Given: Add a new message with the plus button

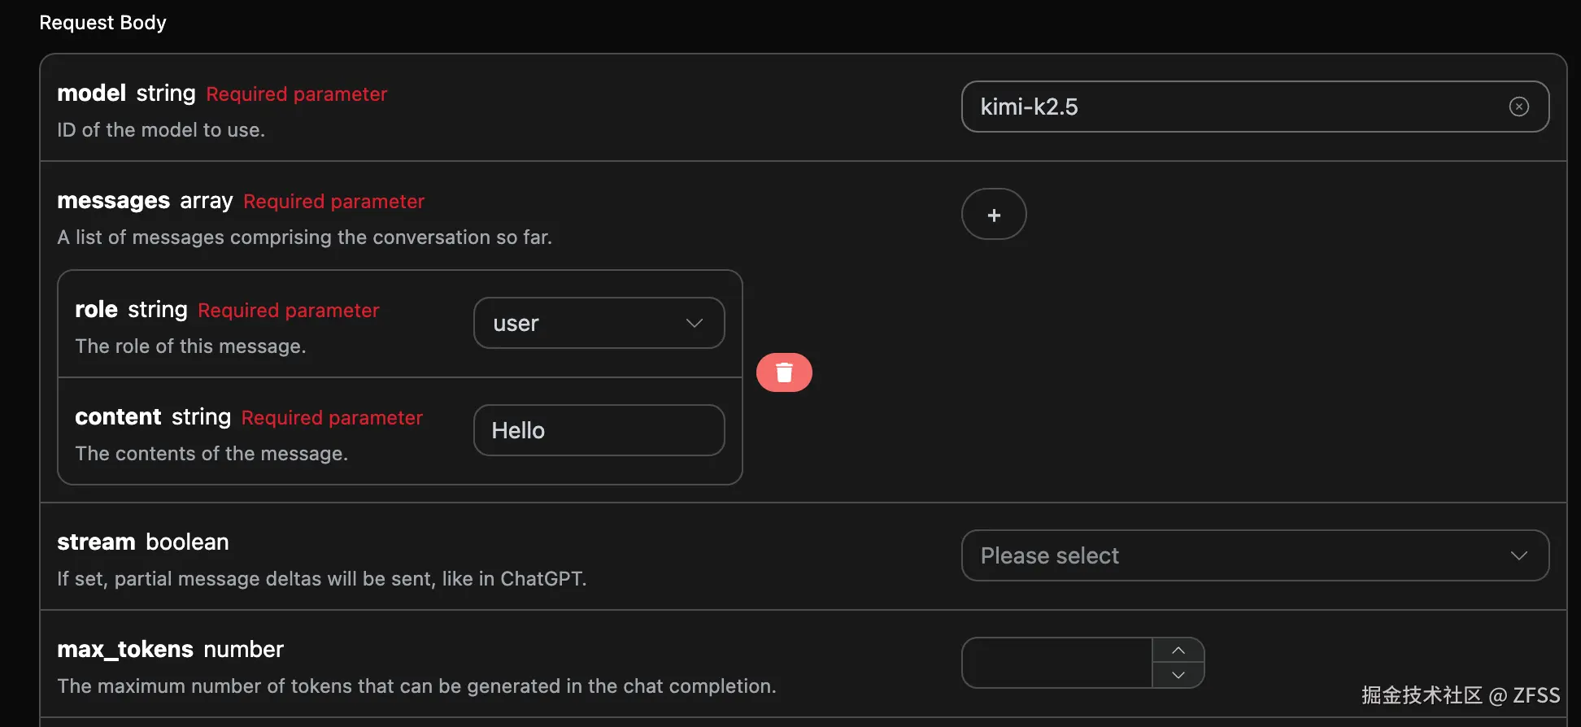Looking at the screenshot, I should click(x=994, y=215).
